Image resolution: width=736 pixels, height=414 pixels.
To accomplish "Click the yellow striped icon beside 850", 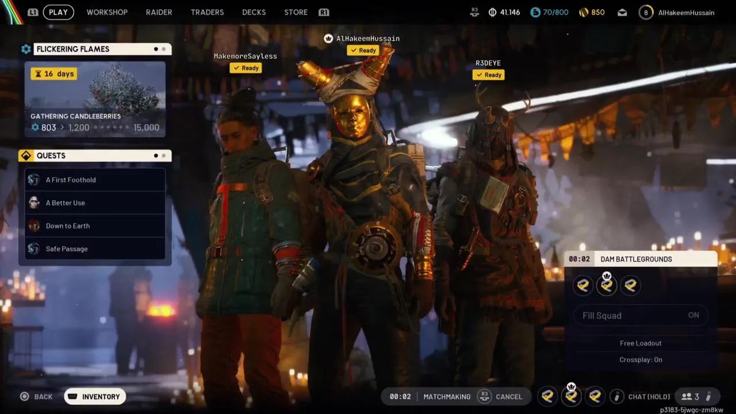I will click(x=583, y=12).
